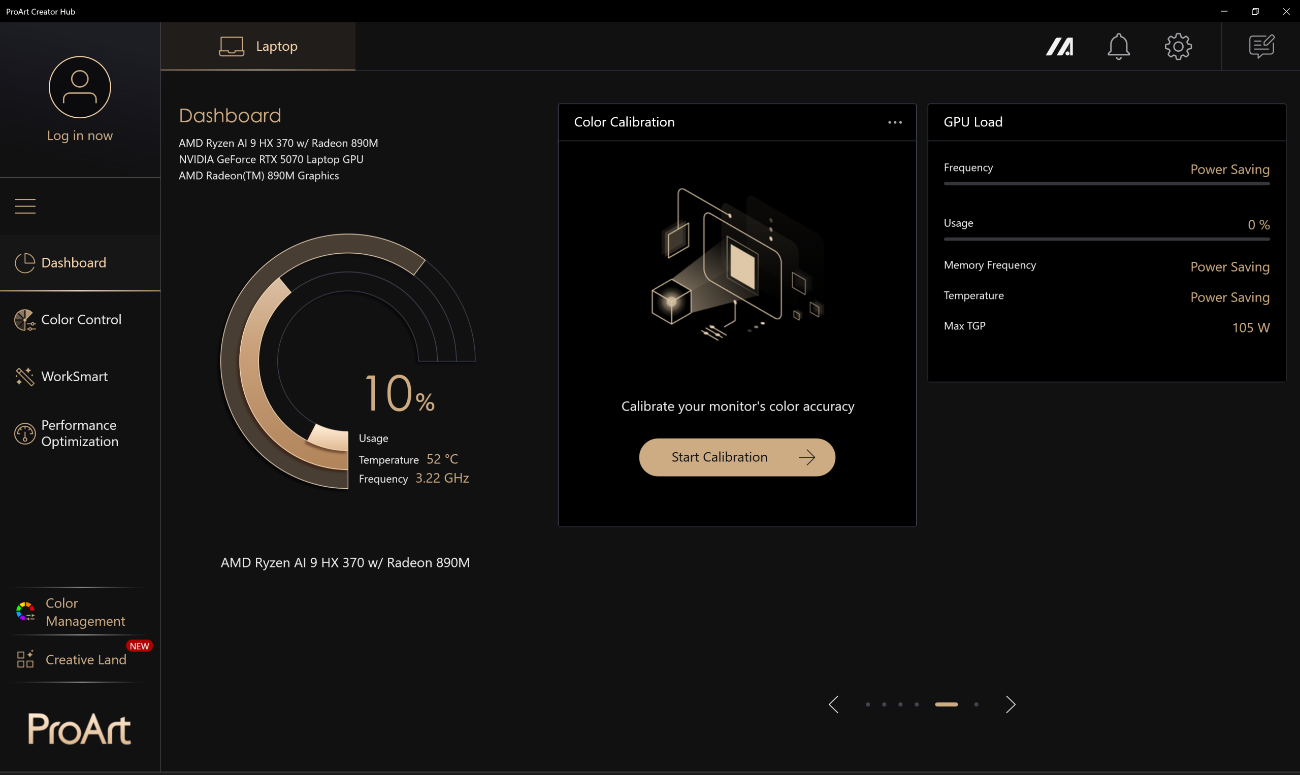Open settings gear icon
The width and height of the screenshot is (1300, 775).
[1178, 47]
